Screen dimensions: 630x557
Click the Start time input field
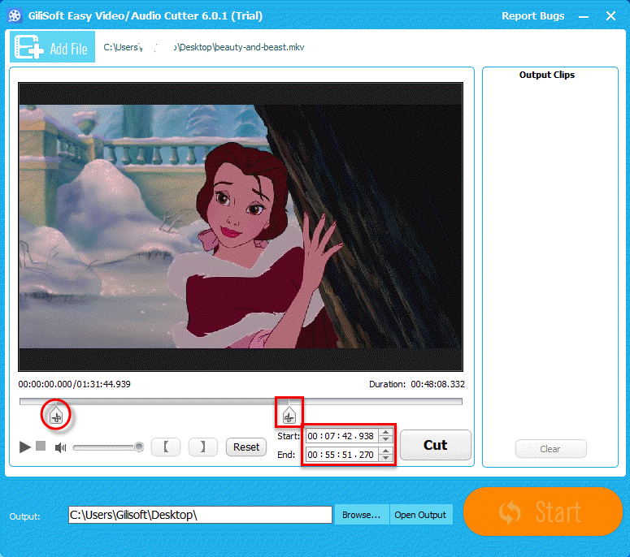(342, 436)
